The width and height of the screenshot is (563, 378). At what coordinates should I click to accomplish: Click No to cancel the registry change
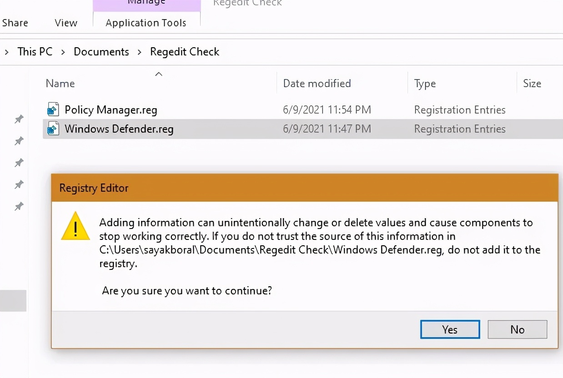pyautogui.click(x=517, y=329)
